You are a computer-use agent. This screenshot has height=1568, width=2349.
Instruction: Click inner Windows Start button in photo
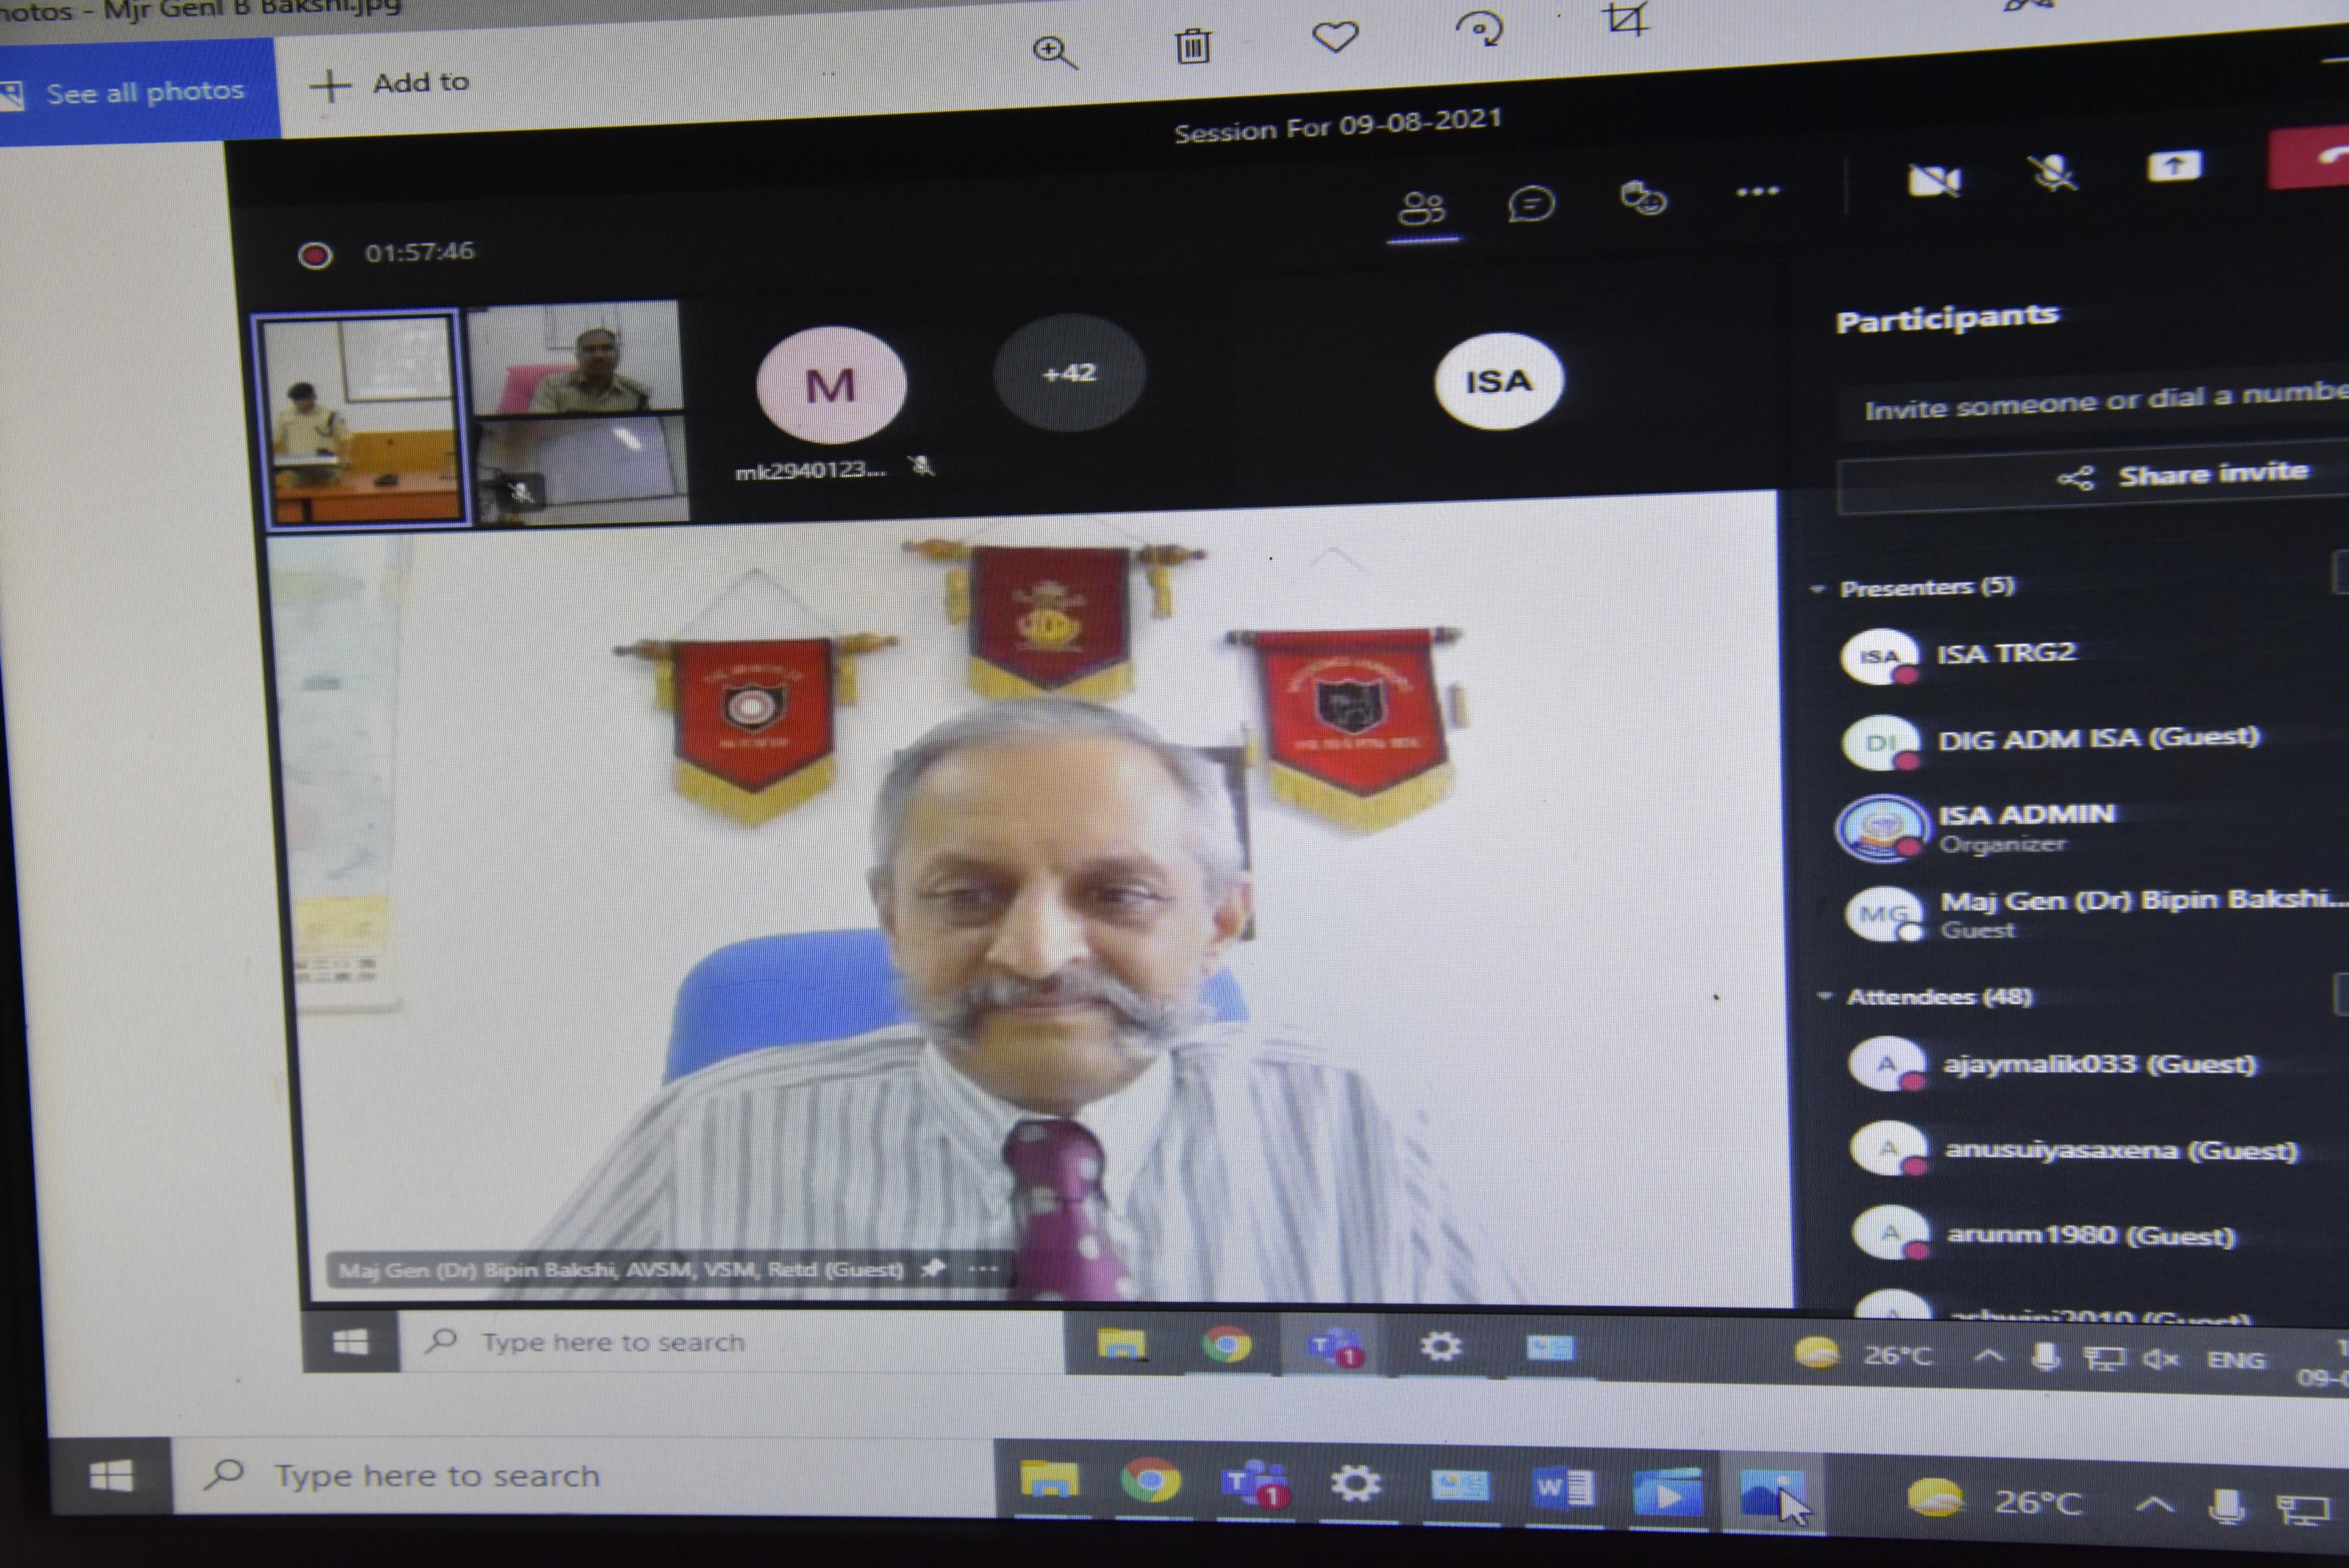350,1342
